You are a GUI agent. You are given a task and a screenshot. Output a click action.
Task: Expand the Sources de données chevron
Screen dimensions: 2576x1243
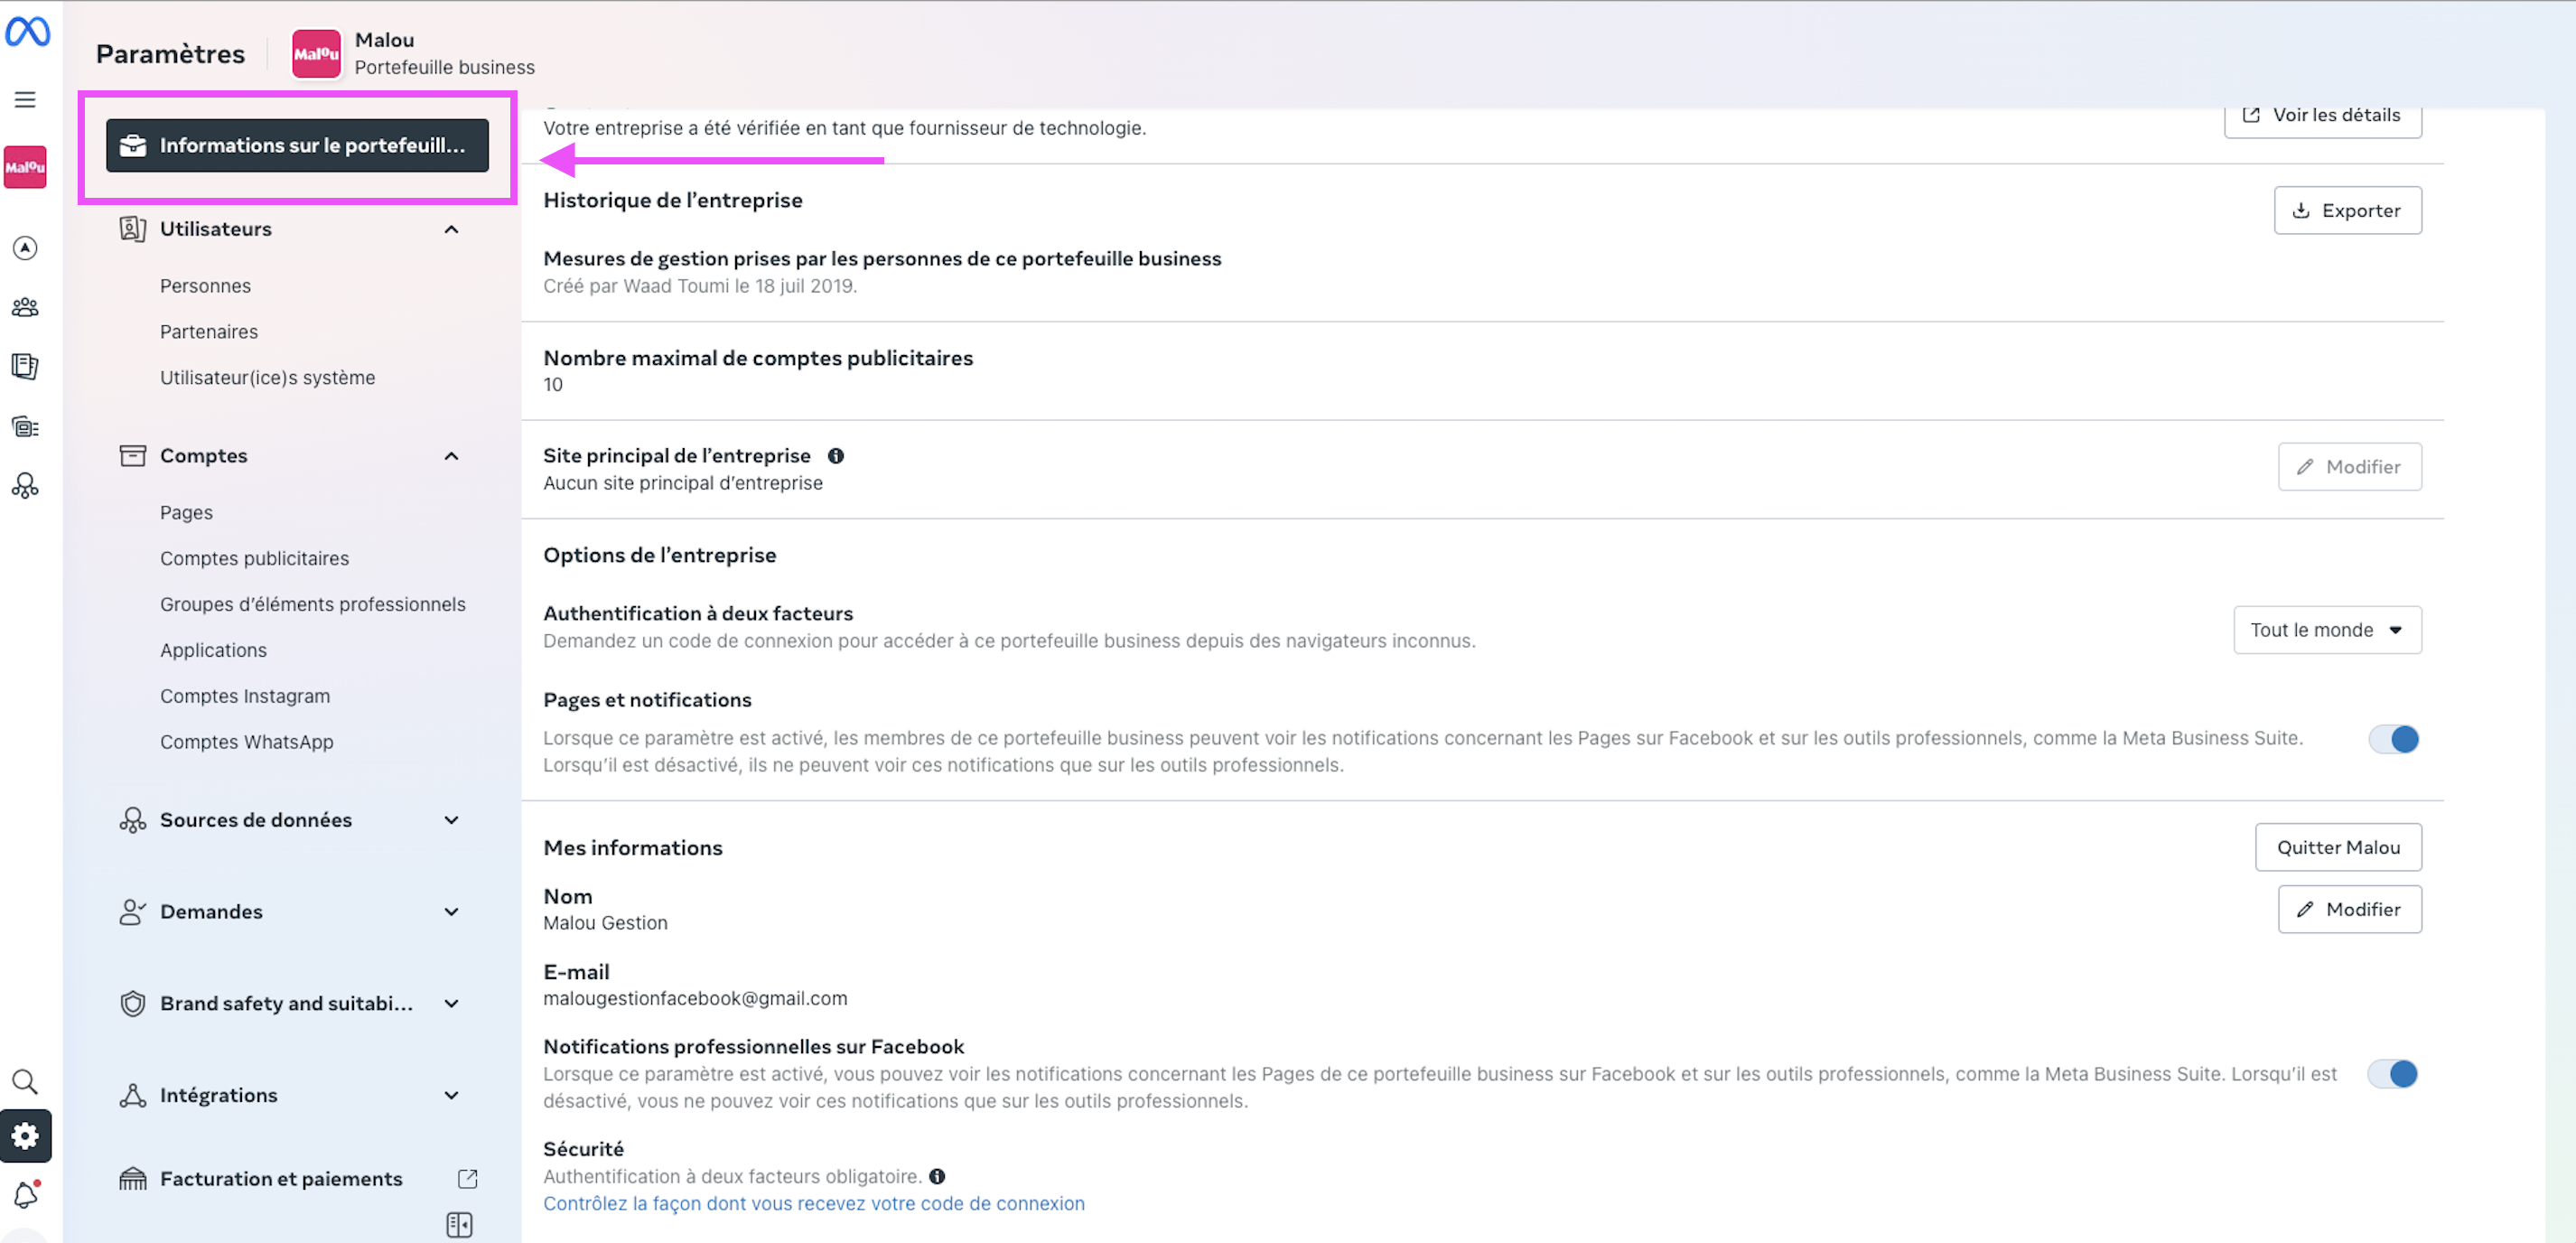coord(451,820)
